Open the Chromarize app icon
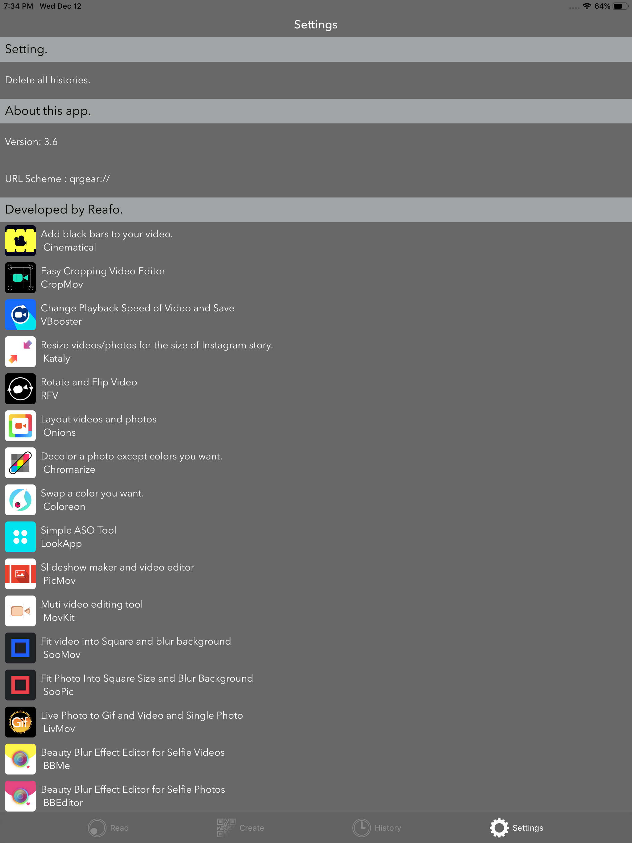This screenshot has width=632, height=843. (20, 462)
